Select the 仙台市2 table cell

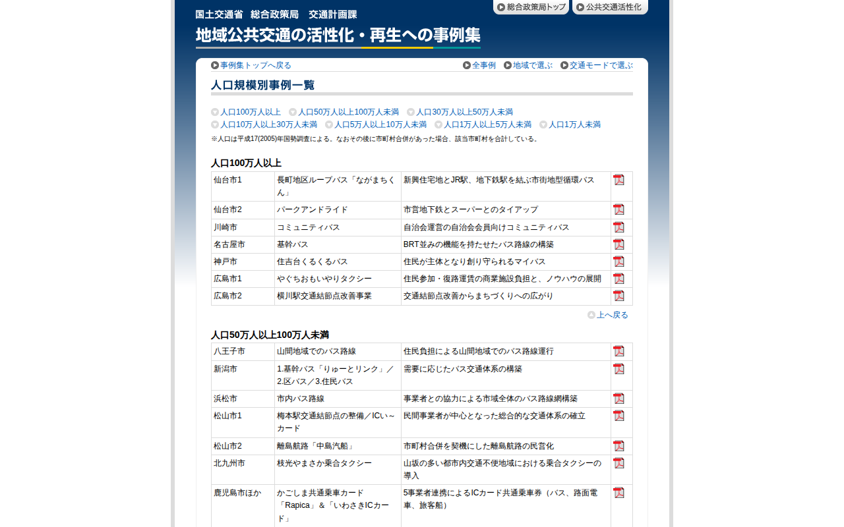pos(243,210)
